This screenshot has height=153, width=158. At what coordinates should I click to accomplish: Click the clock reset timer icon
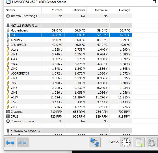pyautogui.click(x=126, y=143)
